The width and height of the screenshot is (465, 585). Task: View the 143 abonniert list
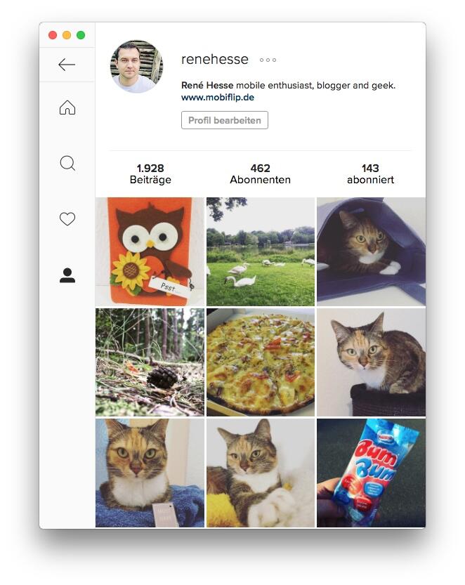tap(370, 174)
